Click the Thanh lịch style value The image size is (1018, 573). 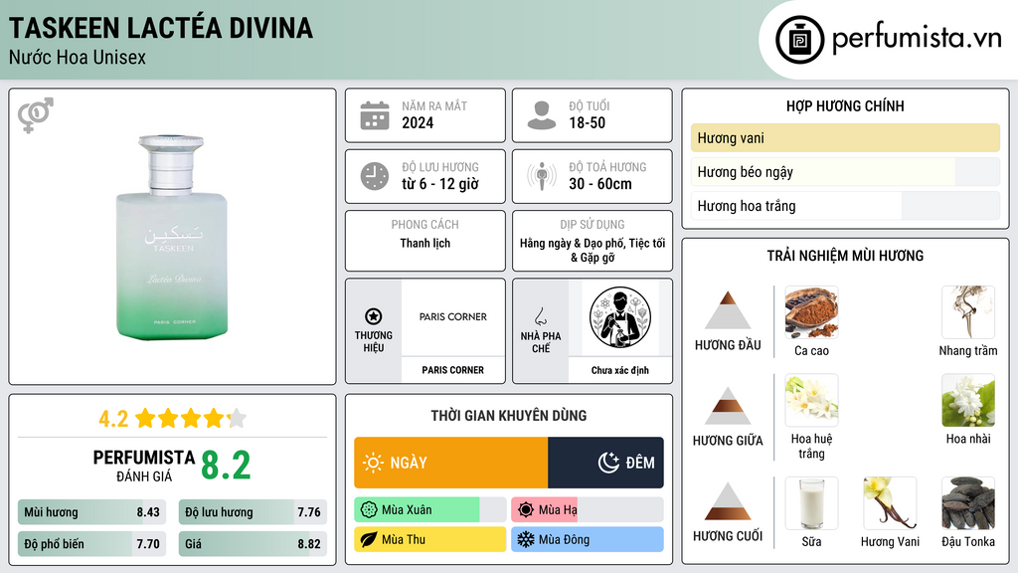coord(424,243)
